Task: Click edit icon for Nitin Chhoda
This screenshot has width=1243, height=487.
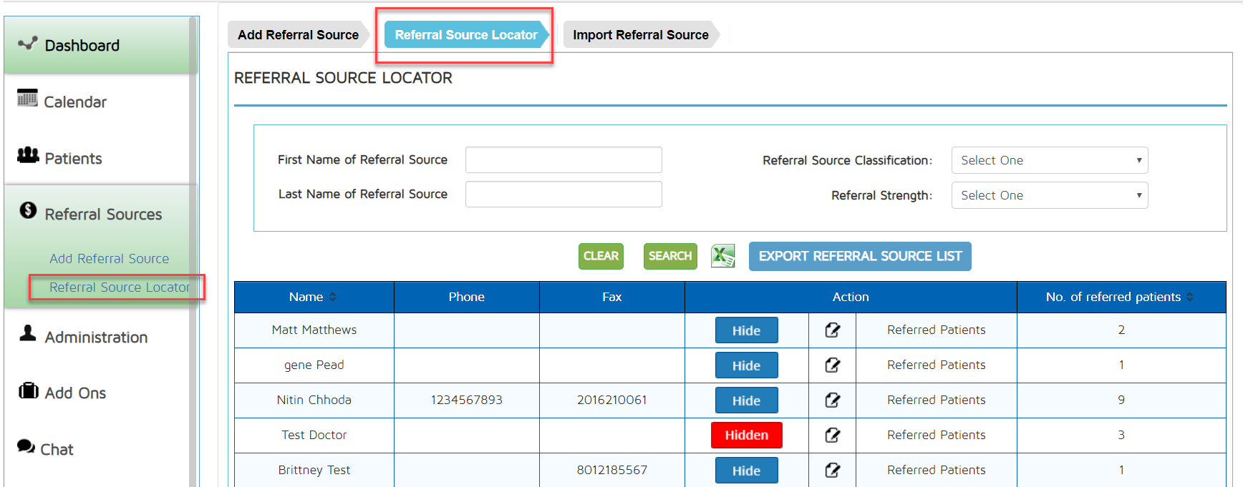Action: tap(832, 400)
